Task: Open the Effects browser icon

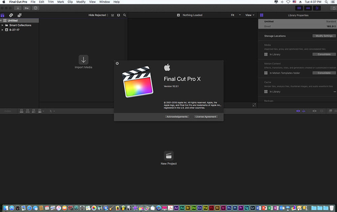Action: (330, 111)
